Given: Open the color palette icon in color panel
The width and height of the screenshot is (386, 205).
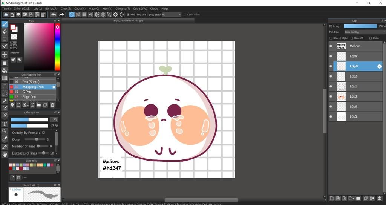Looking at the screenshot, I should click(13, 60).
